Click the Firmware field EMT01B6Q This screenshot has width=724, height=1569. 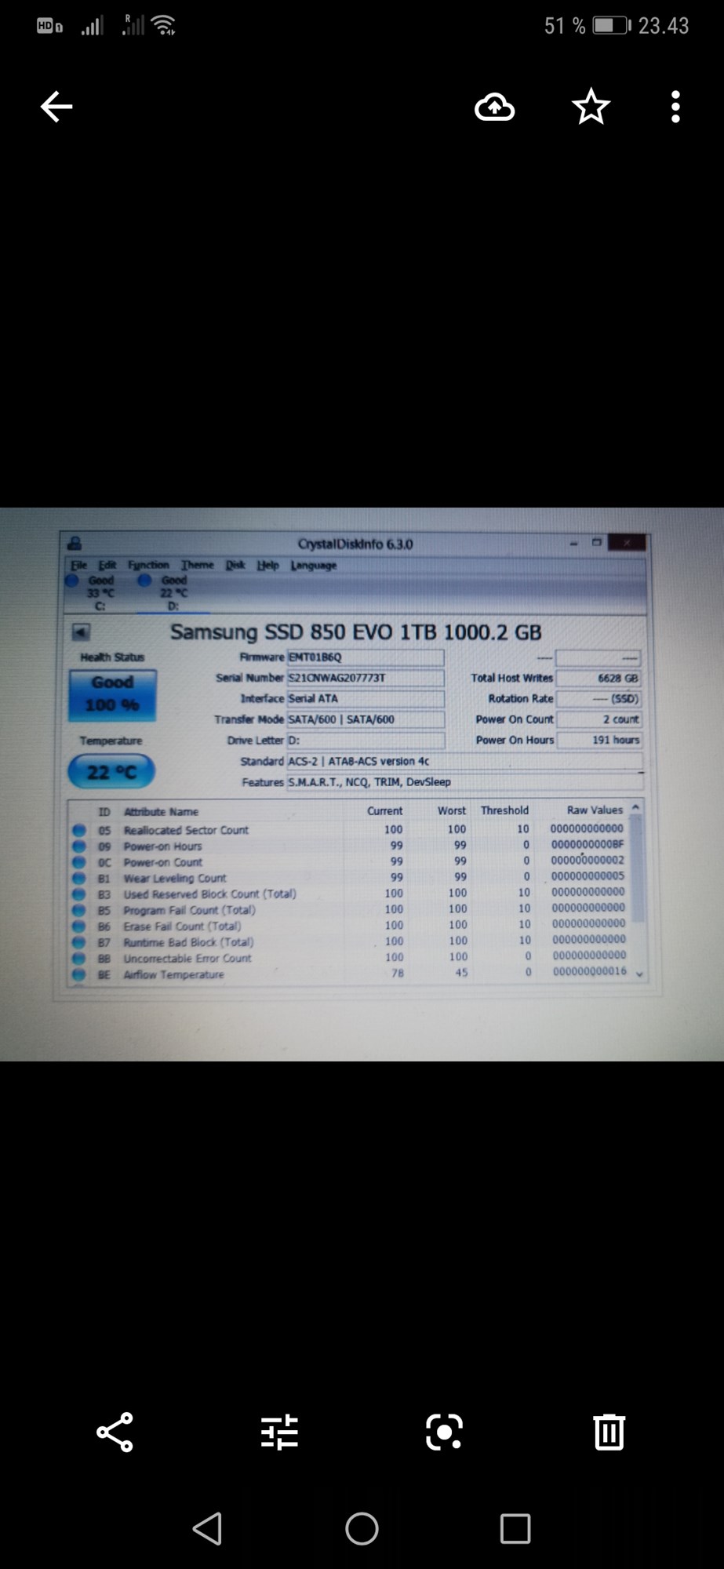(x=366, y=657)
